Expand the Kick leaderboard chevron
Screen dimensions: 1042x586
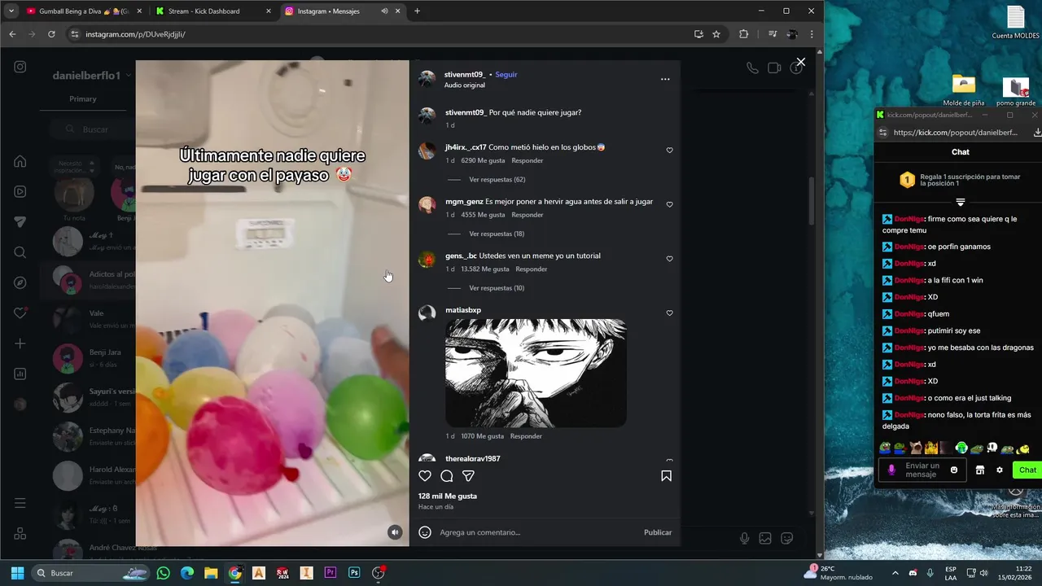click(961, 202)
